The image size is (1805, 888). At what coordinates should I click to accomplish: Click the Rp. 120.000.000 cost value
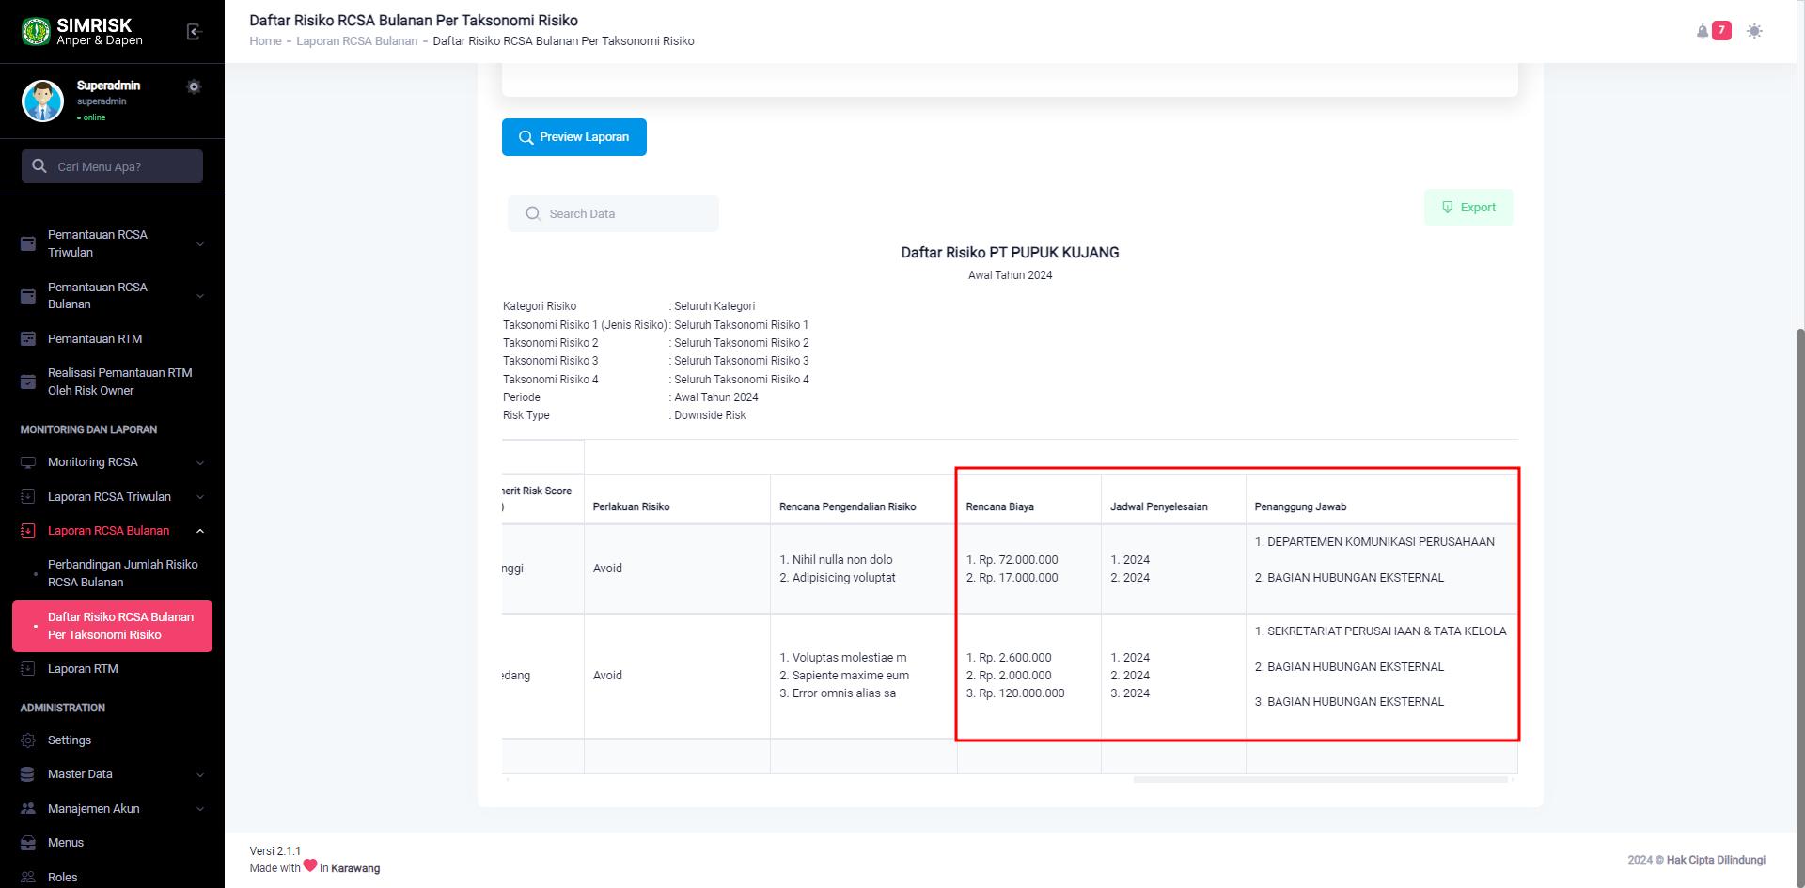point(1022,693)
